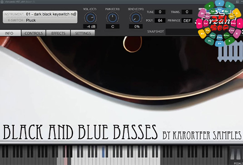Click the TRANS. value field
Image resolution: width=243 pixels, height=165 pixels.
point(187,12)
